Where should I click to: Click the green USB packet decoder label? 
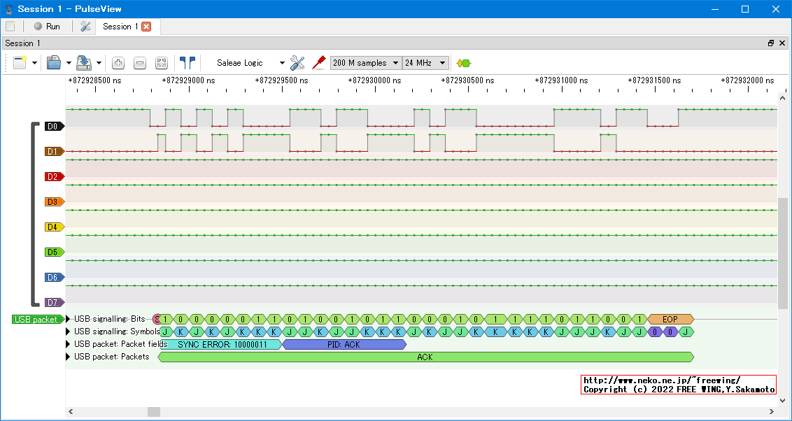pos(36,320)
